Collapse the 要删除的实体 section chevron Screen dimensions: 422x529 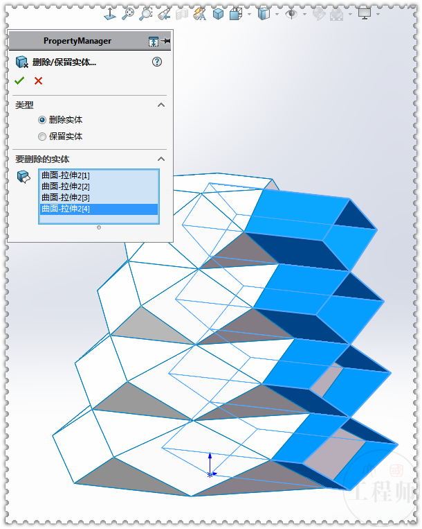(x=161, y=159)
